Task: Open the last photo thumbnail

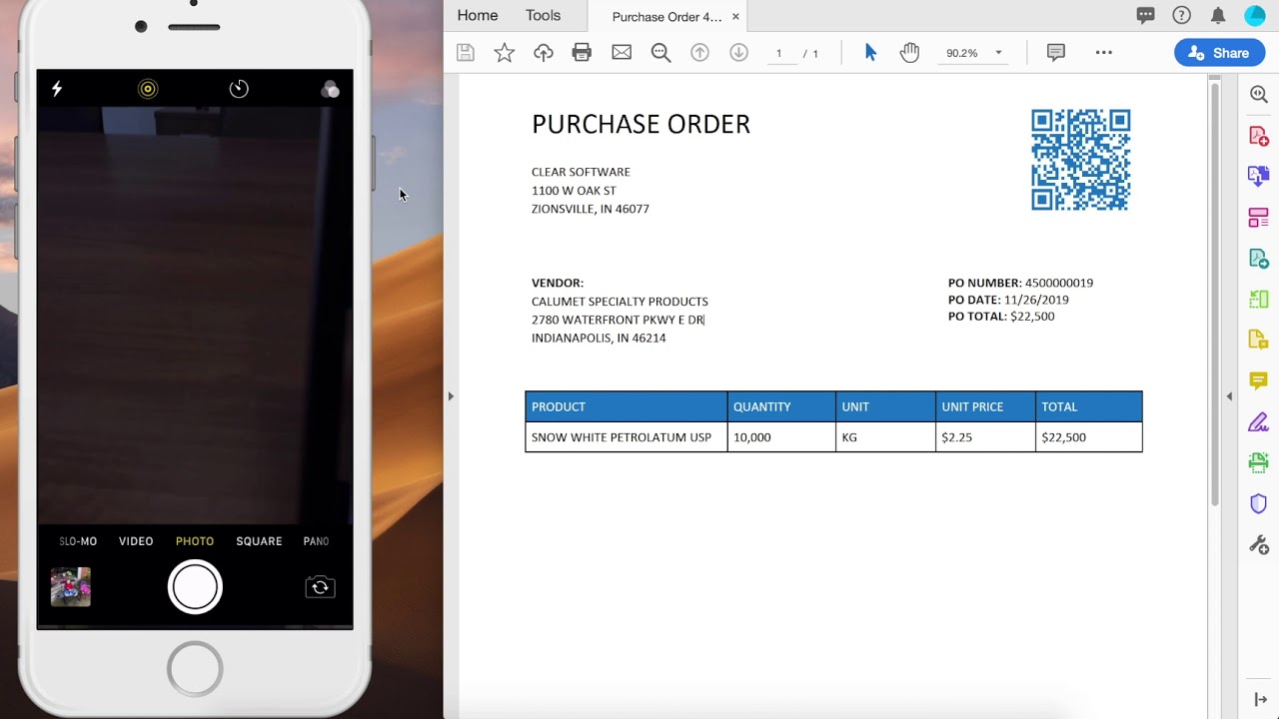Action: point(71,587)
